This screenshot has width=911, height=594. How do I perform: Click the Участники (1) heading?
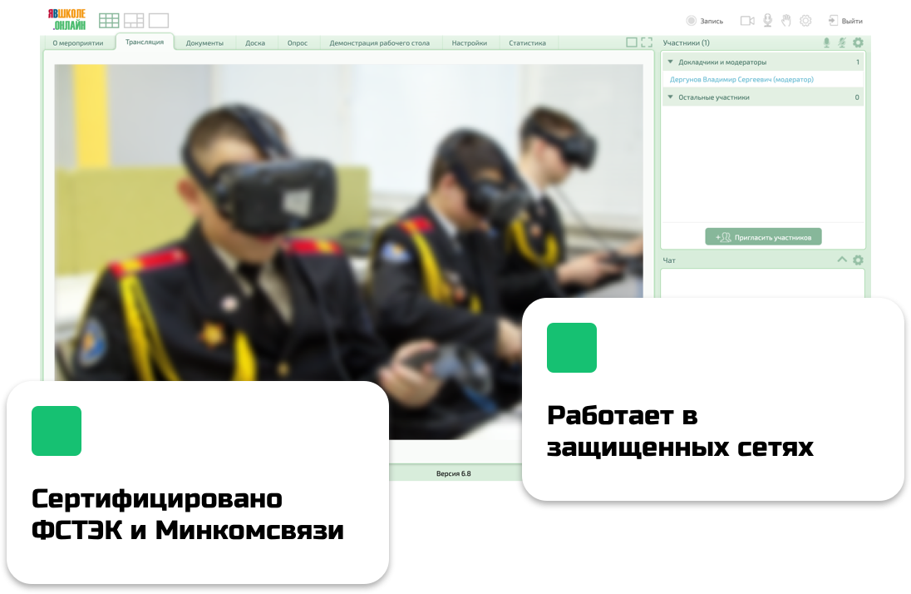tap(686, 42)
